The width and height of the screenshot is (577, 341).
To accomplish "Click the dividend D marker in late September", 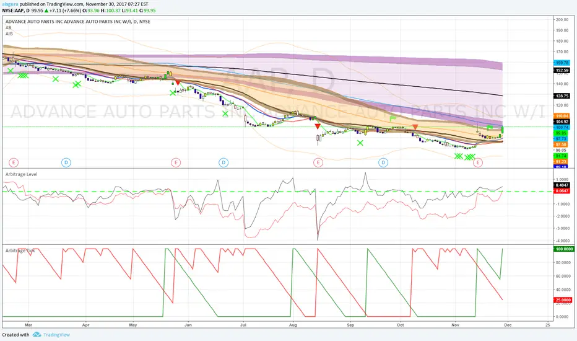I will [x=383, y=162].
